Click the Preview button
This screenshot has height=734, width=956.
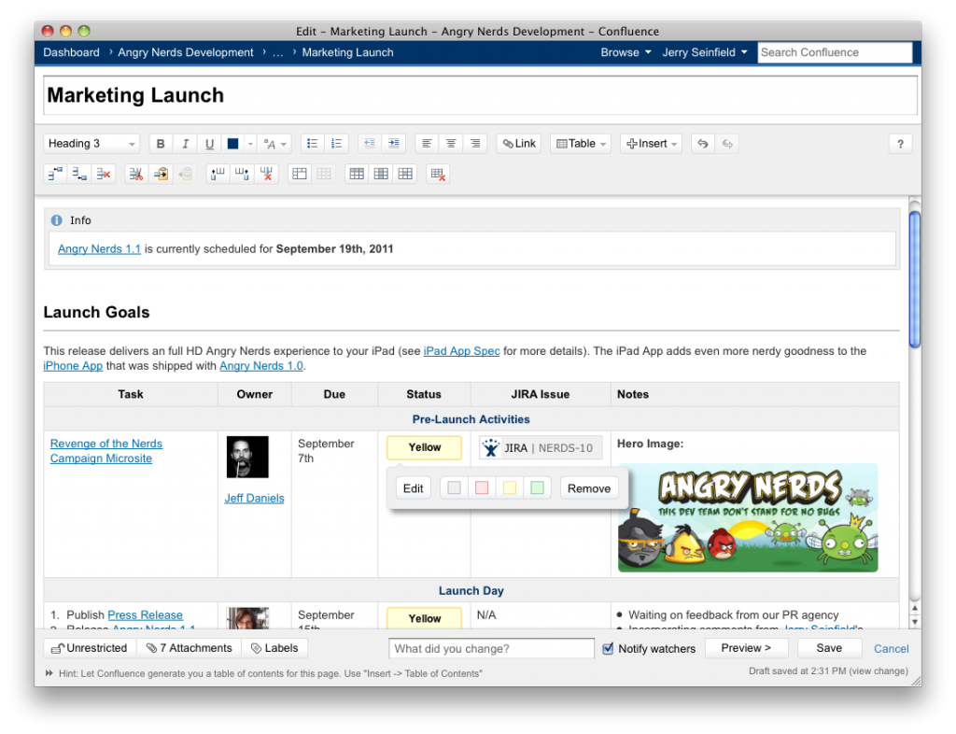tap(746, 648)
